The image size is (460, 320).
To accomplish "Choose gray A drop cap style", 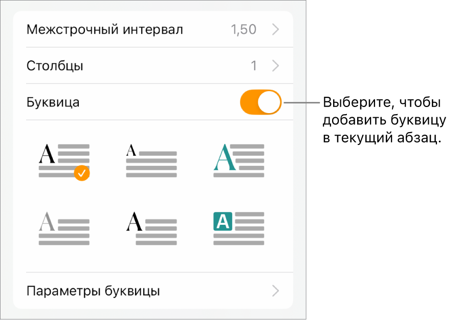I will (64, 228).
